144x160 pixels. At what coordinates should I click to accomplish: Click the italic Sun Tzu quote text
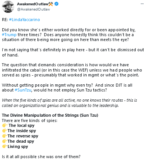[x=69, y=103]
